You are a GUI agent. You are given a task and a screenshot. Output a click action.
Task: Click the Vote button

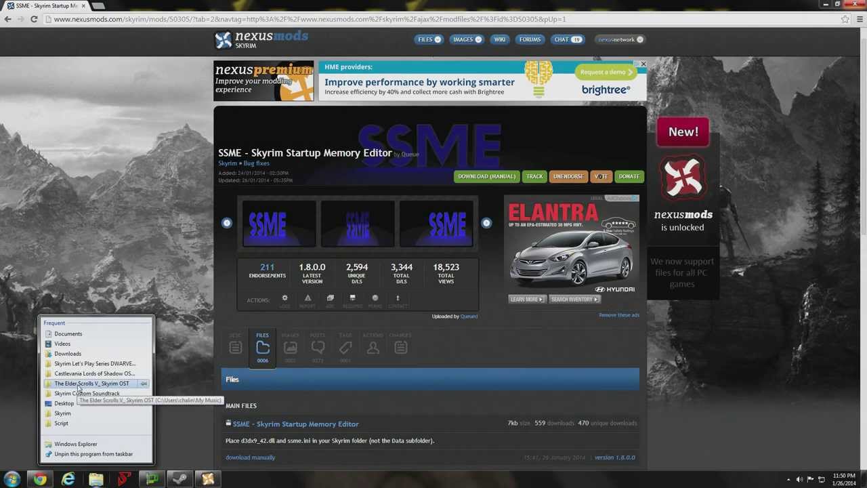(x=601, y=176)
